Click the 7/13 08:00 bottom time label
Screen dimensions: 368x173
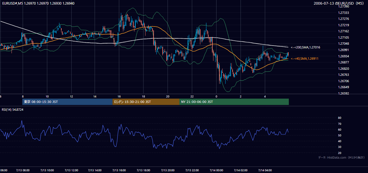point(22,170)
